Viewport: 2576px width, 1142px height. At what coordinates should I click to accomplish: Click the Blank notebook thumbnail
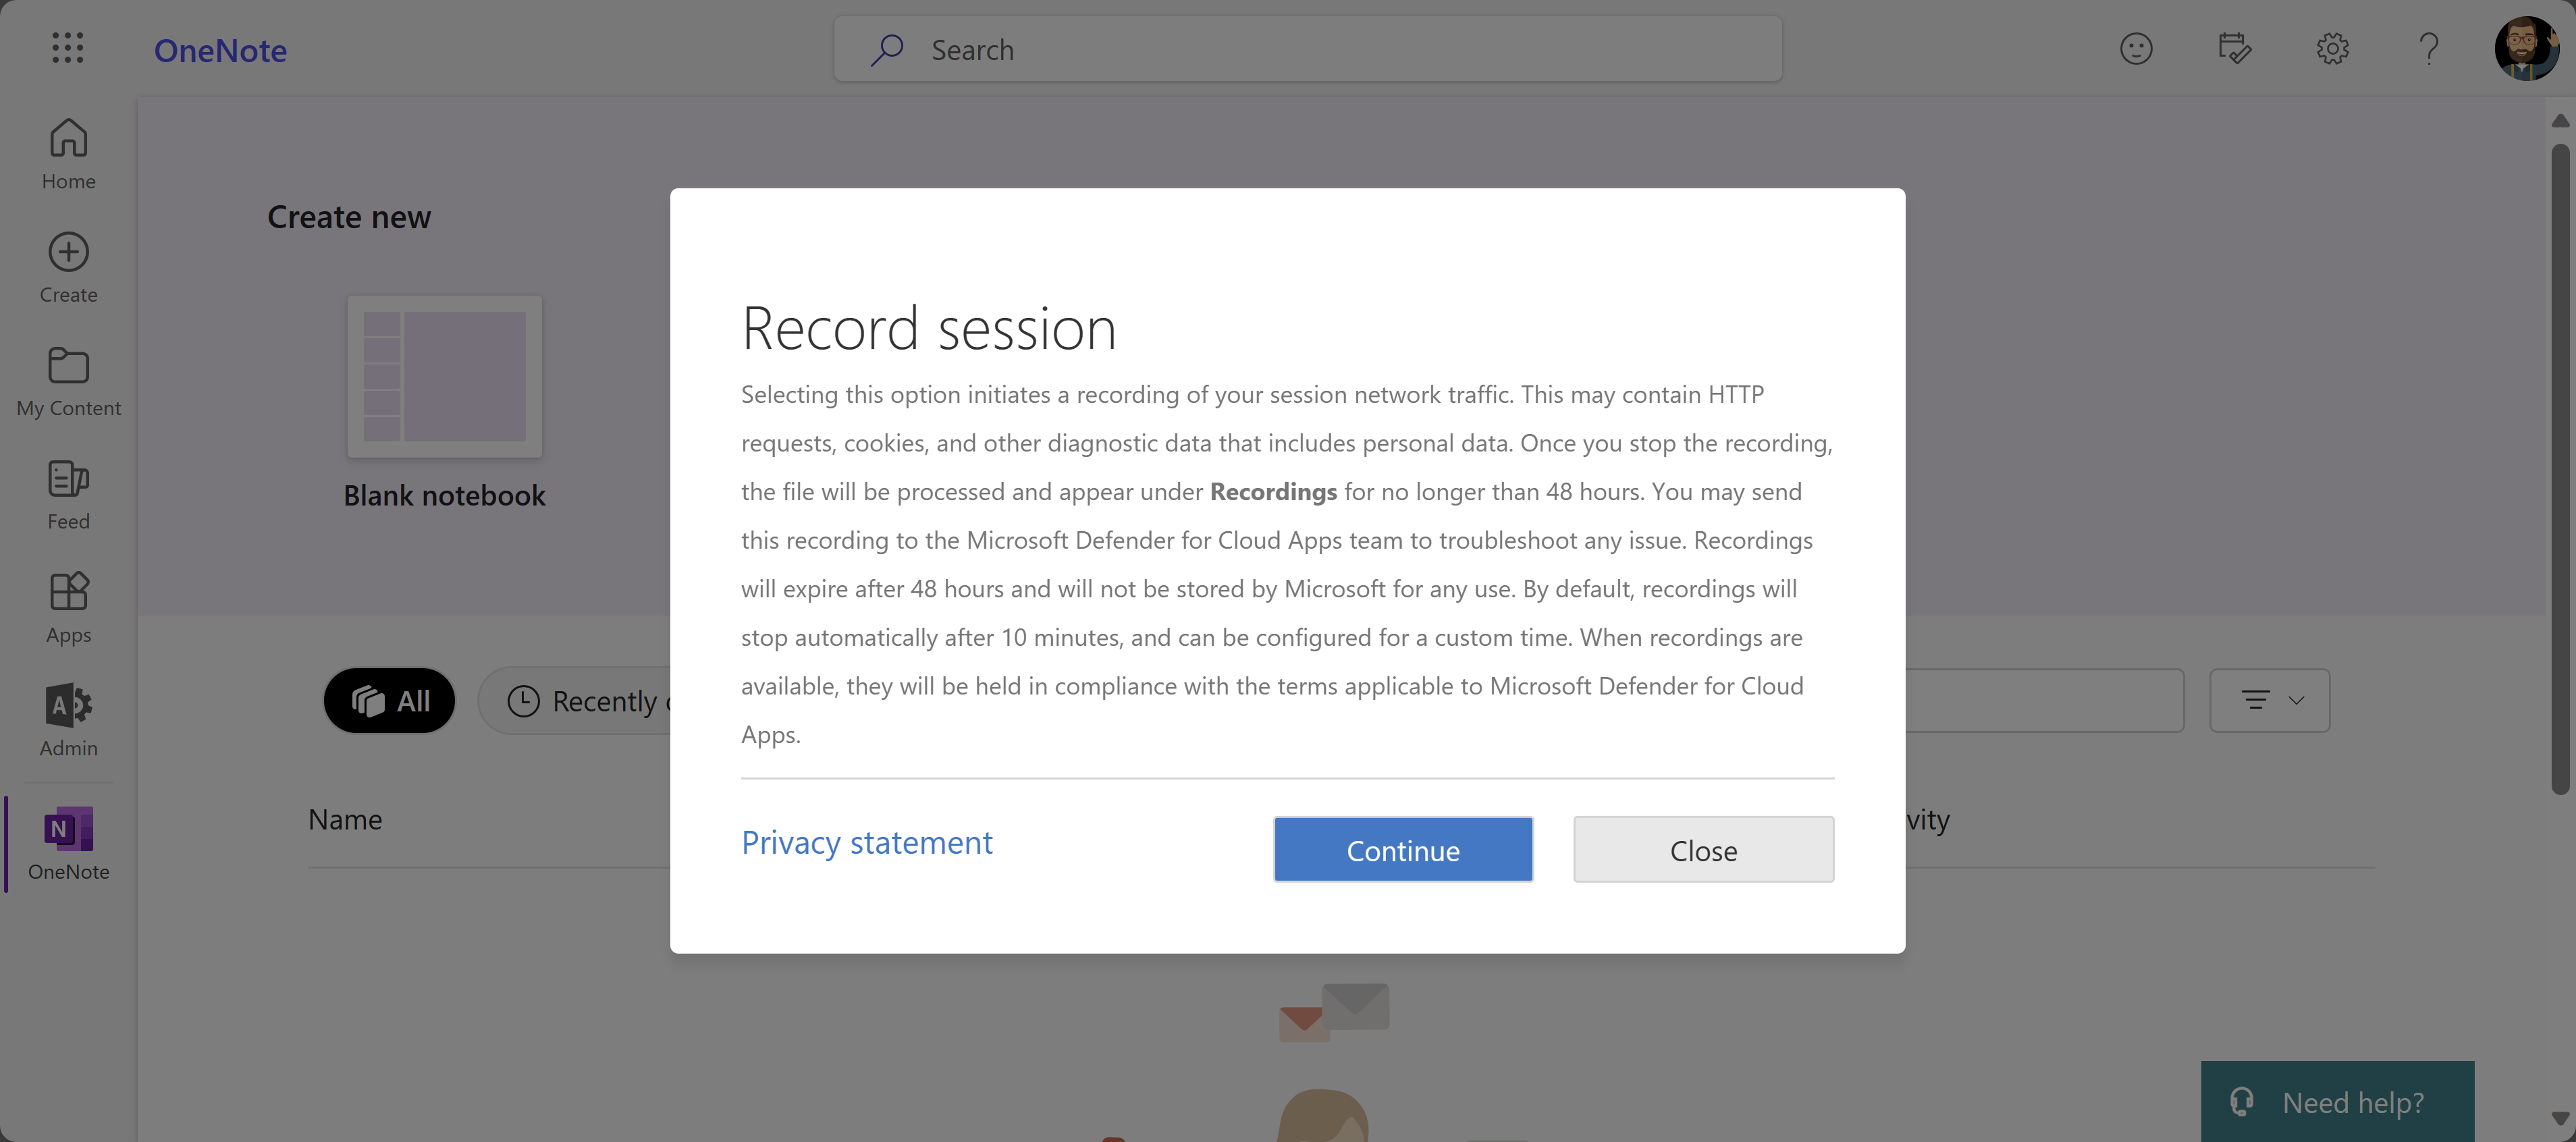pos(444,376)
